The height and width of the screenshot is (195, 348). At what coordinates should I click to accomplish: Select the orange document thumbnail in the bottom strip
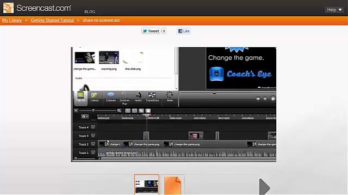(173, 185)
